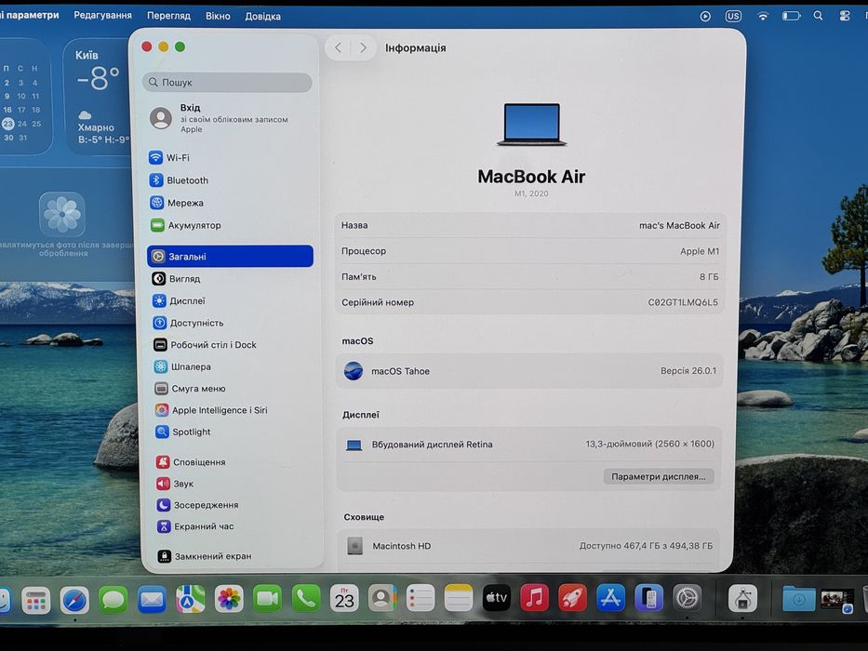
Task: Open the Перегляд menu
Action: tap(168, 16)
